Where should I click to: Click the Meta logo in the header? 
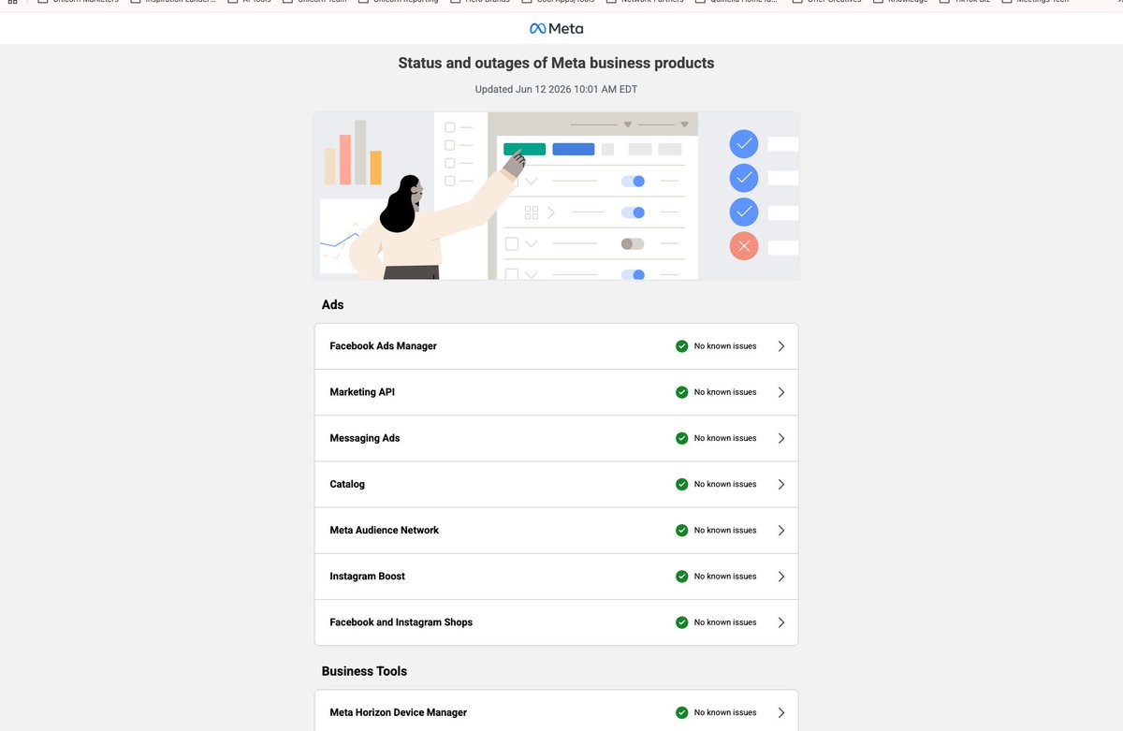tap(556, 28)
